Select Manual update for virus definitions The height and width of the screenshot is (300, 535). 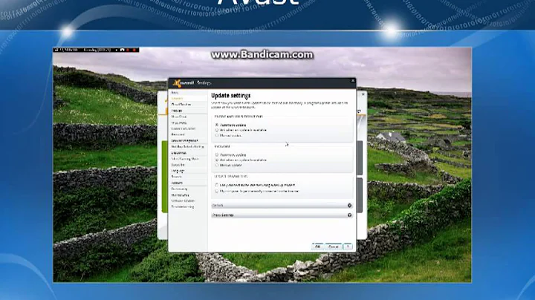[217, 135]
